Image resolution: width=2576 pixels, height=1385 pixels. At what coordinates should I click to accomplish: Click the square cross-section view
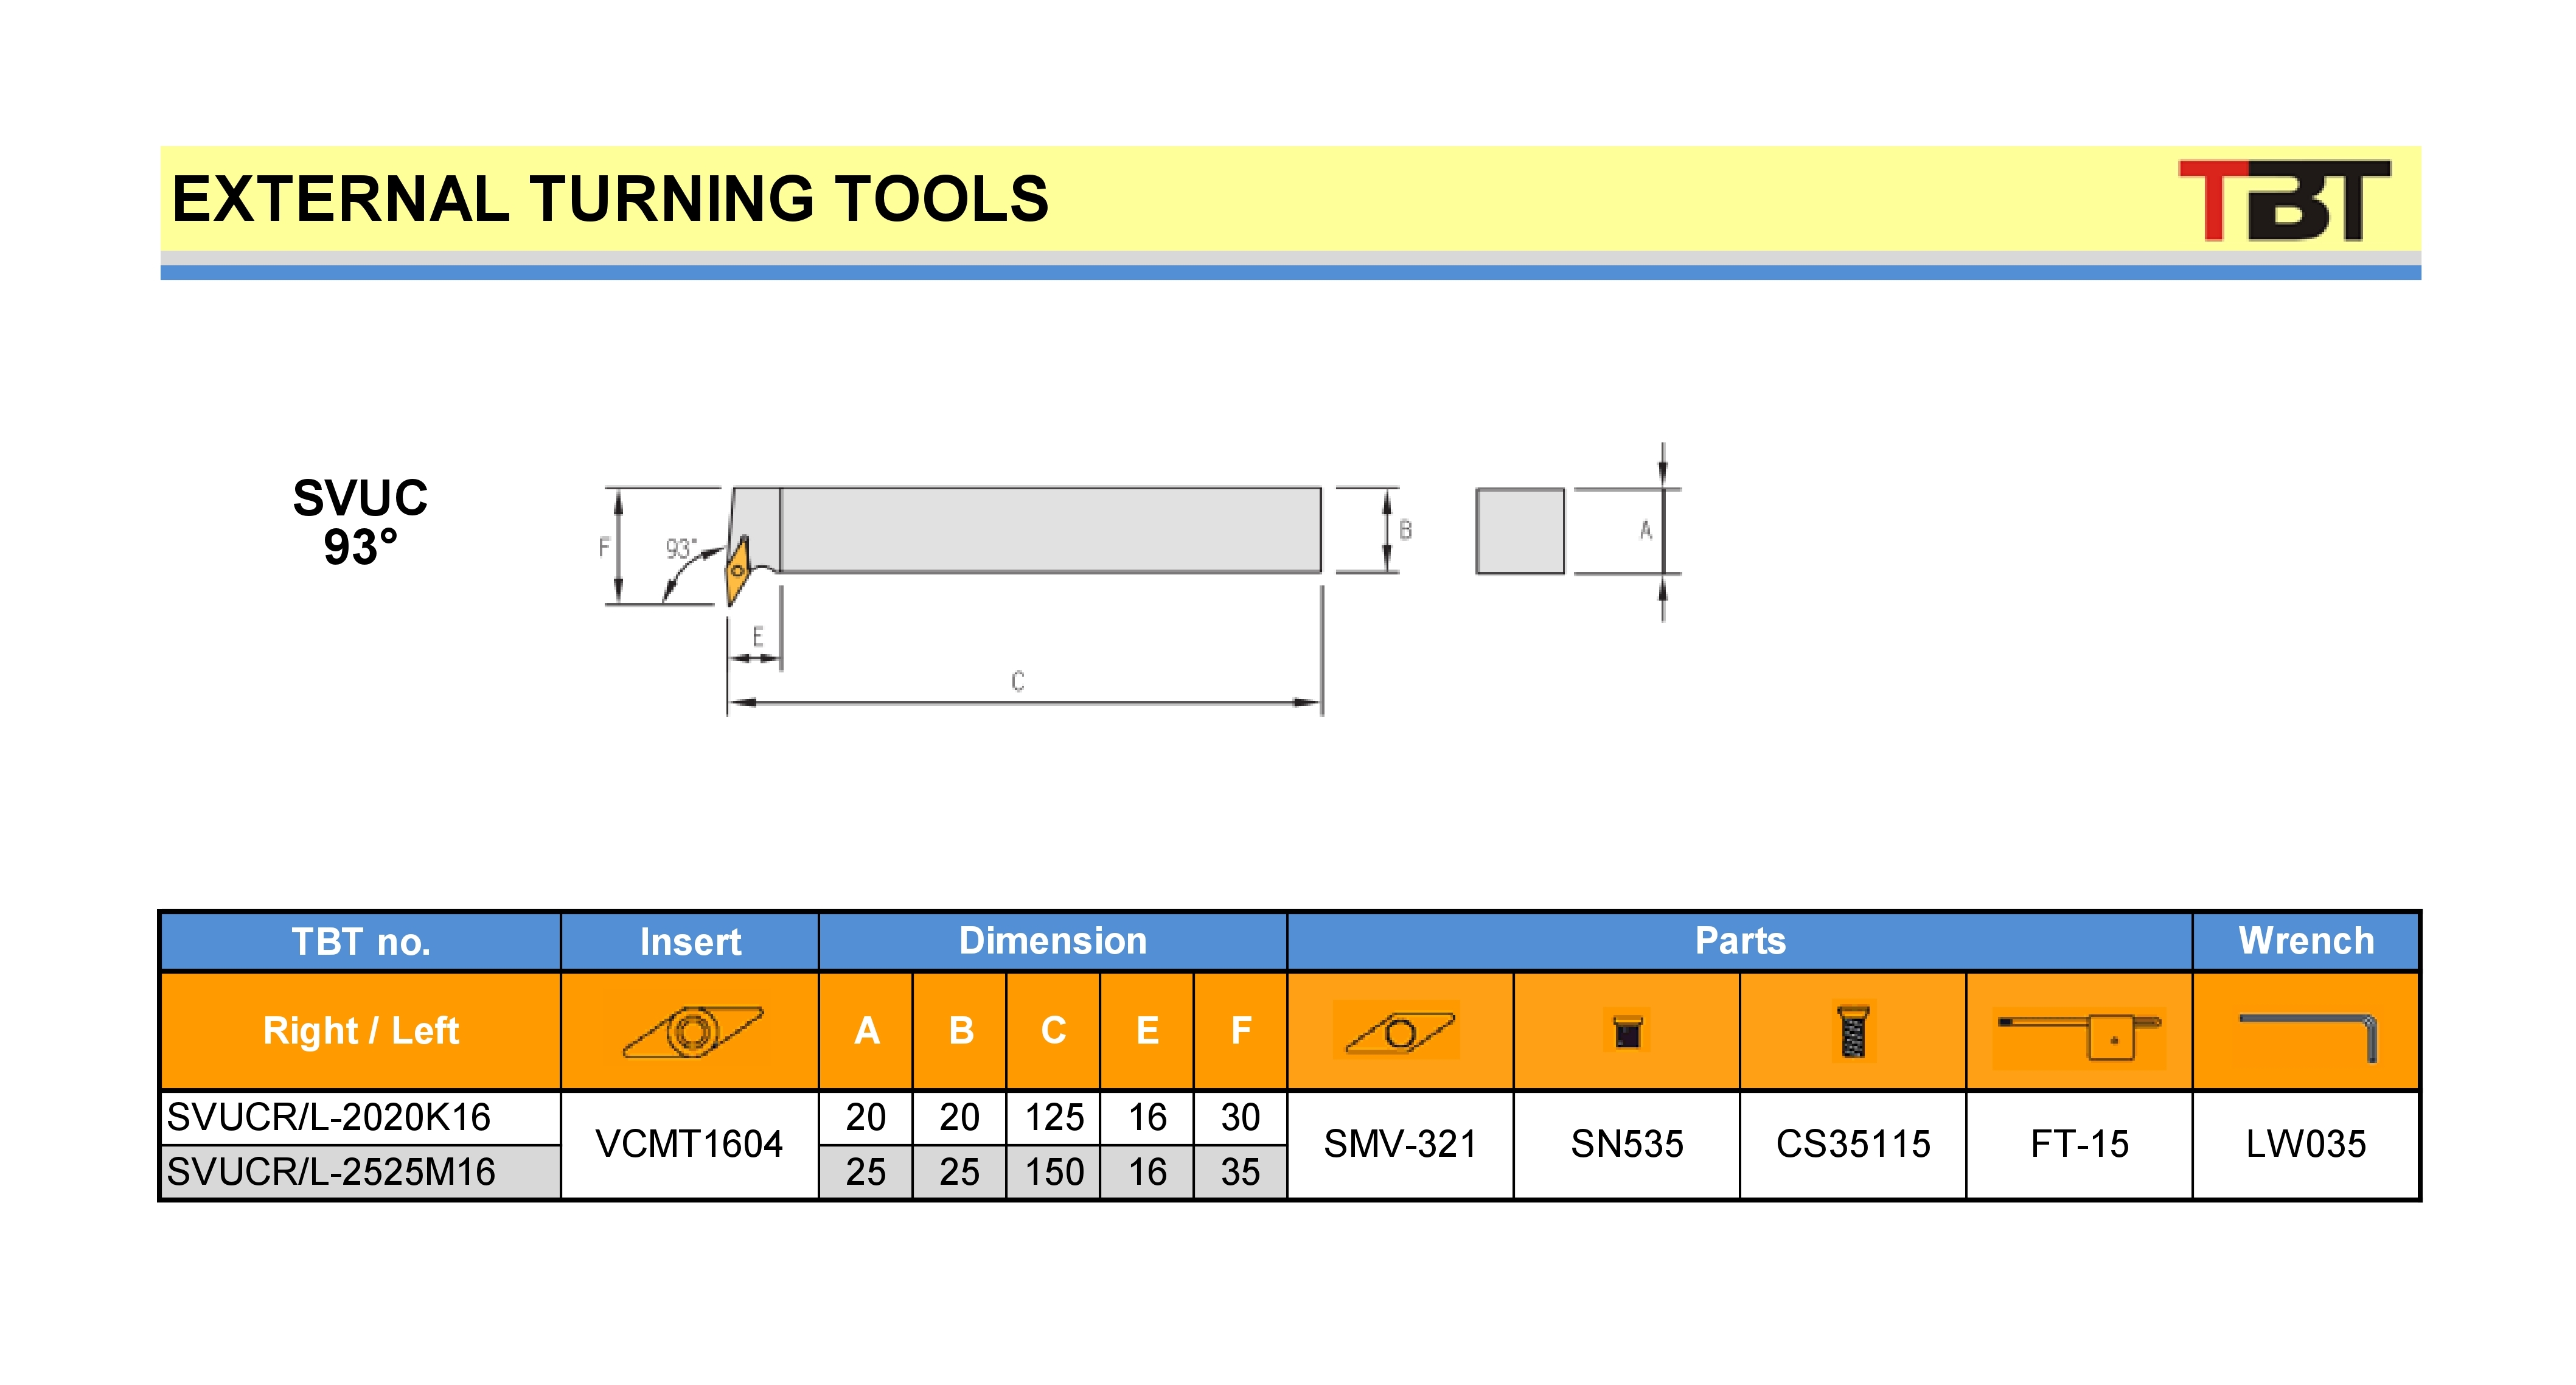point(1519,531)
